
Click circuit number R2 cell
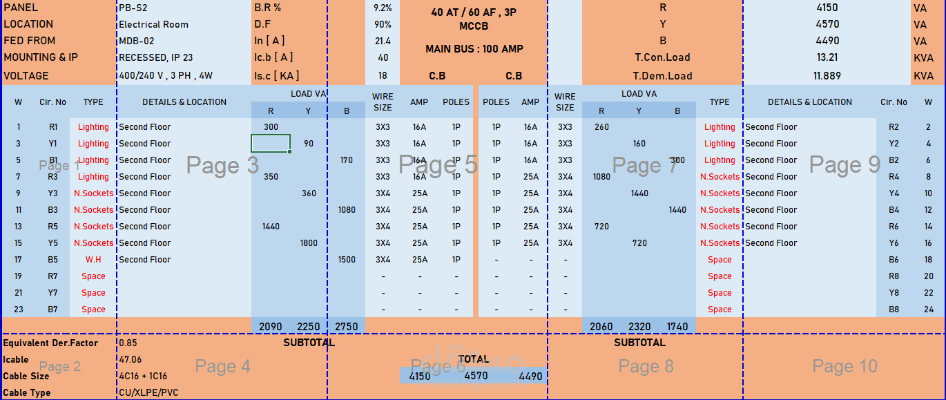click(894, 126)
